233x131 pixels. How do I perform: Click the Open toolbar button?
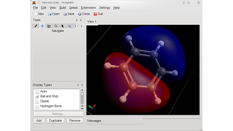click(54, 14)
